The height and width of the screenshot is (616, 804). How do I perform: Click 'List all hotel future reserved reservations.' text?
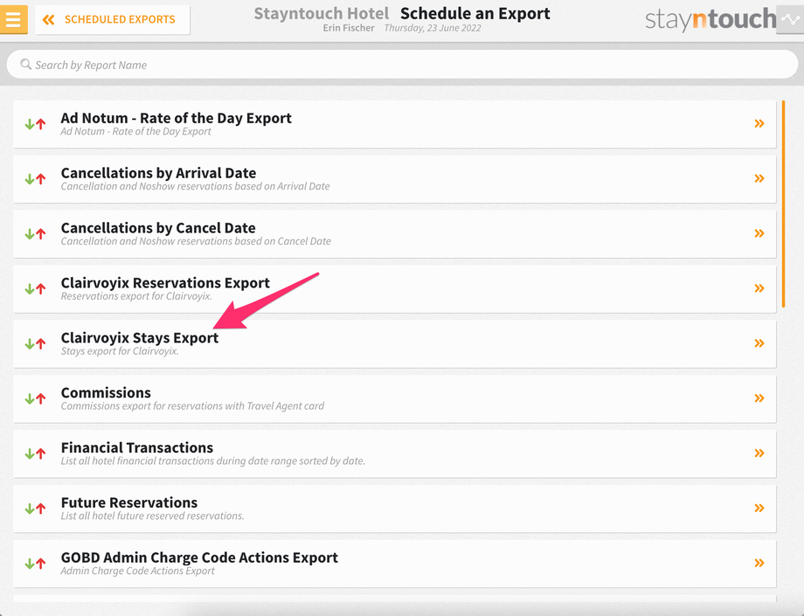(x=152, y=516)
